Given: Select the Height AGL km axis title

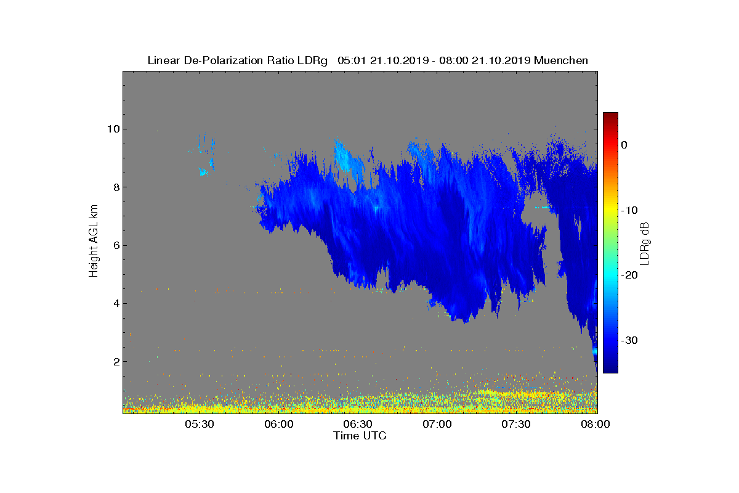Looking at the screenshot, I should [x=94, y=242].
